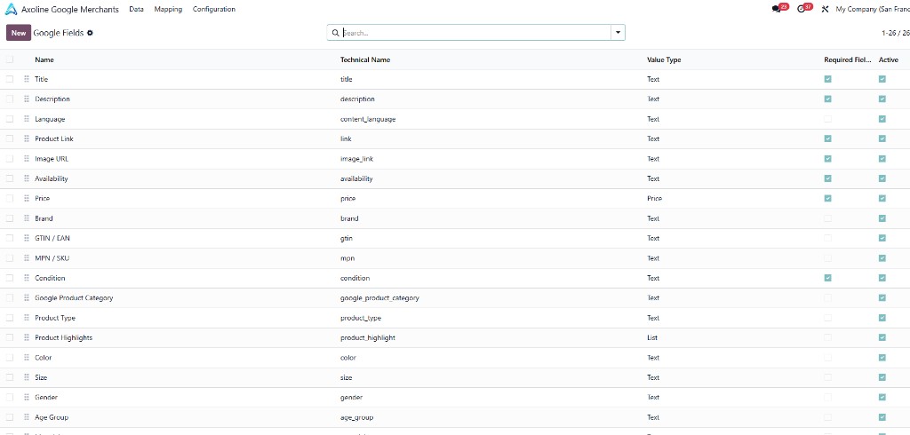
Task: Click drag handle of Color row
Action: tap(27, 358)
